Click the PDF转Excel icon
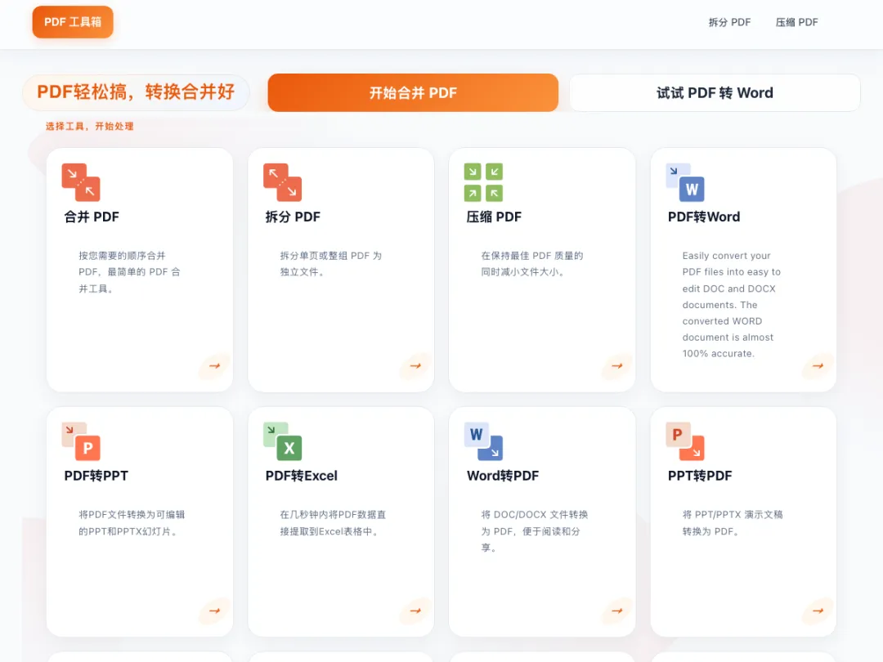The width and height of the screenshot is (883, 662). (x=282, y=441)
